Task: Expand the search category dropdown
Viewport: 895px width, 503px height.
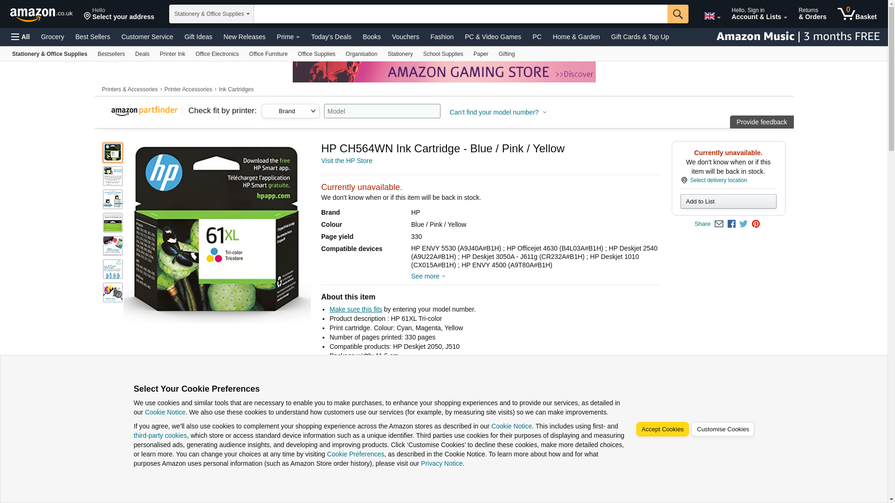Action: 211,14
